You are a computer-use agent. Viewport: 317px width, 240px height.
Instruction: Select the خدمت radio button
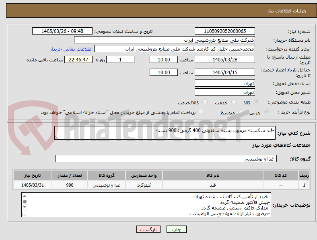(x=234, y=102)
